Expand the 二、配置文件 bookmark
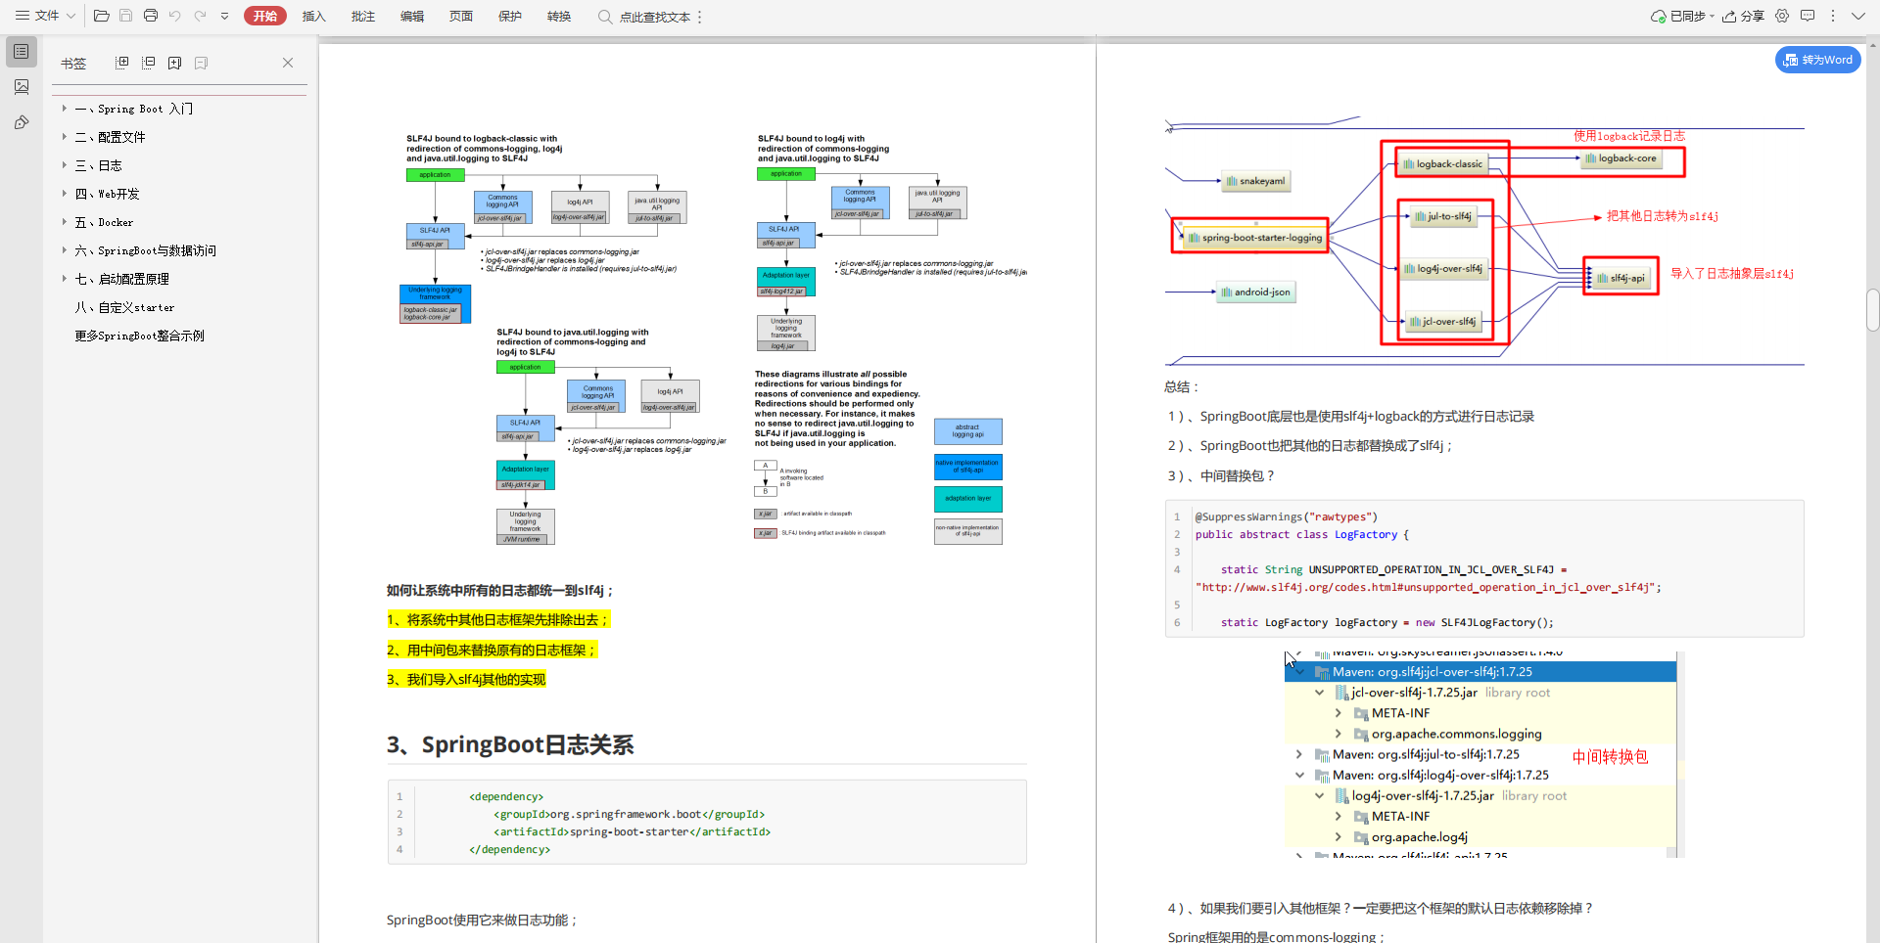The height and width of the screenshot is (943, 1880). tap(65, 137)
